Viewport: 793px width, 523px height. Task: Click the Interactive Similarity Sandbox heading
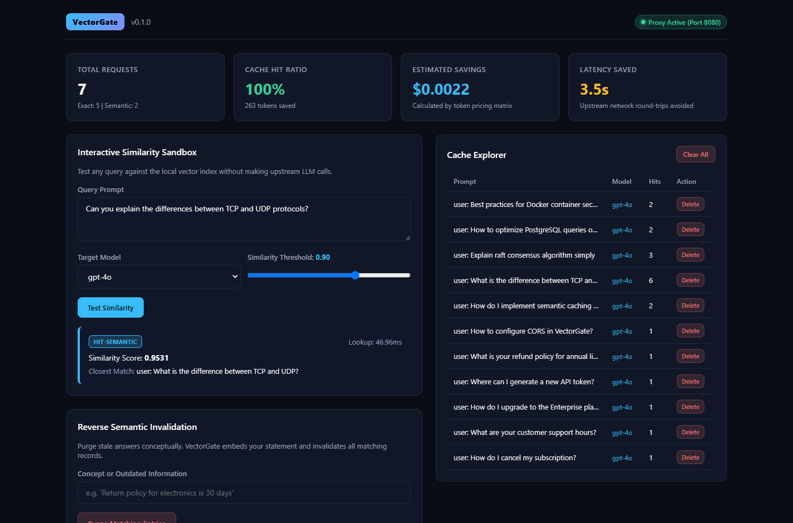point(137,152)
